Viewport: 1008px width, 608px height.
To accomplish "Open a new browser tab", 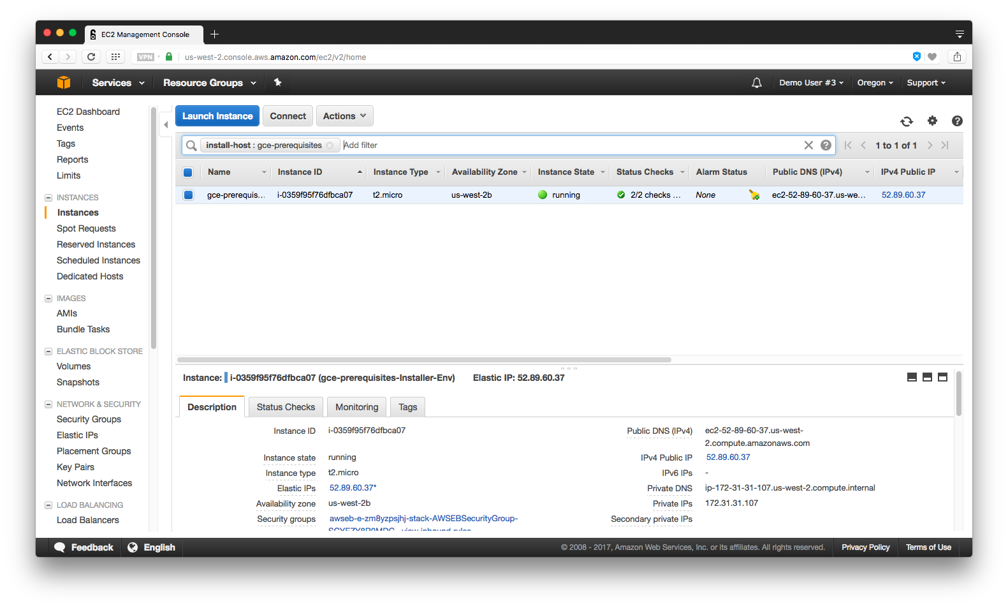I will (x=215, y=34).
